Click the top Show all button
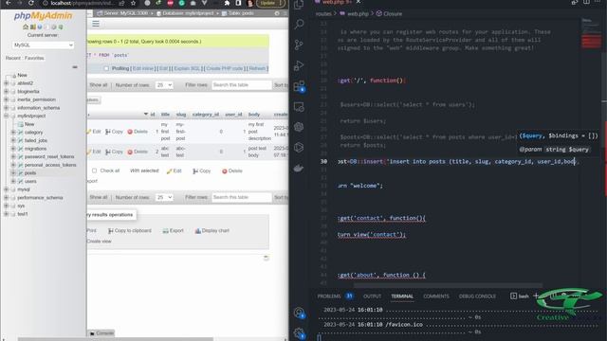 (99, 85)
